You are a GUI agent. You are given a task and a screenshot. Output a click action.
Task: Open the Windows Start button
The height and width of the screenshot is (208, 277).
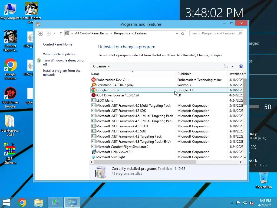(x=6, y=203)
